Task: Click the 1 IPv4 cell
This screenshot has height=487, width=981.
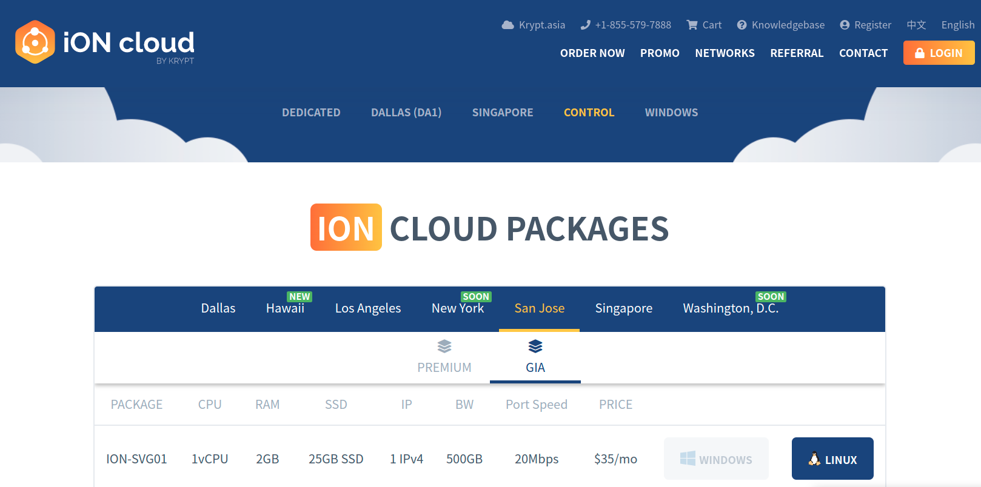Action: 406,459
